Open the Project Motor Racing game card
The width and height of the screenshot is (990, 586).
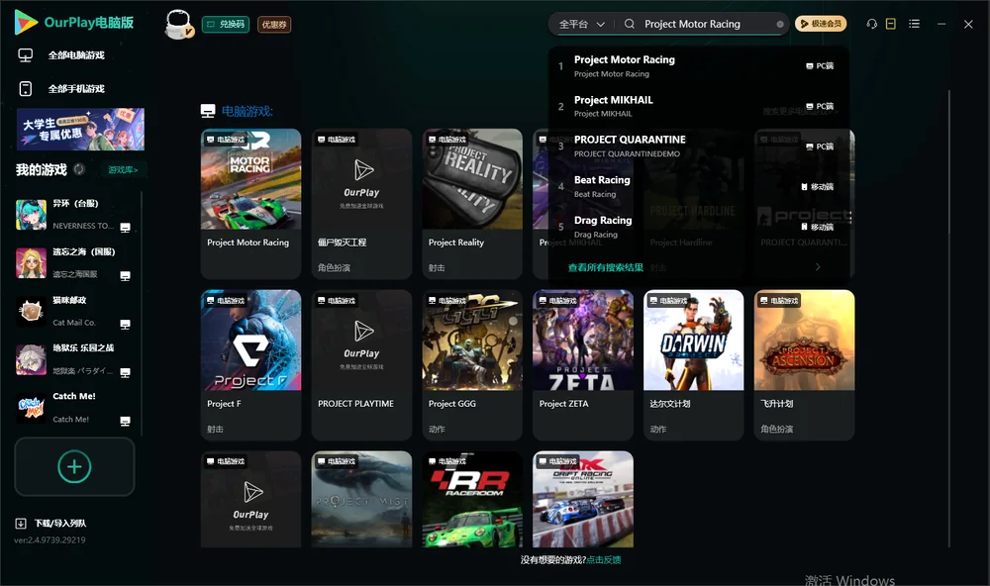pyautogui.click(x=250, y=203)
